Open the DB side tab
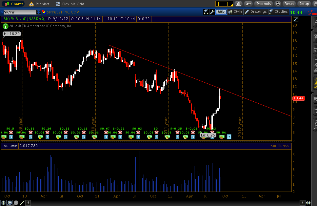The width and height of the screenshot is (317, 206). click(x=315, y=99)
